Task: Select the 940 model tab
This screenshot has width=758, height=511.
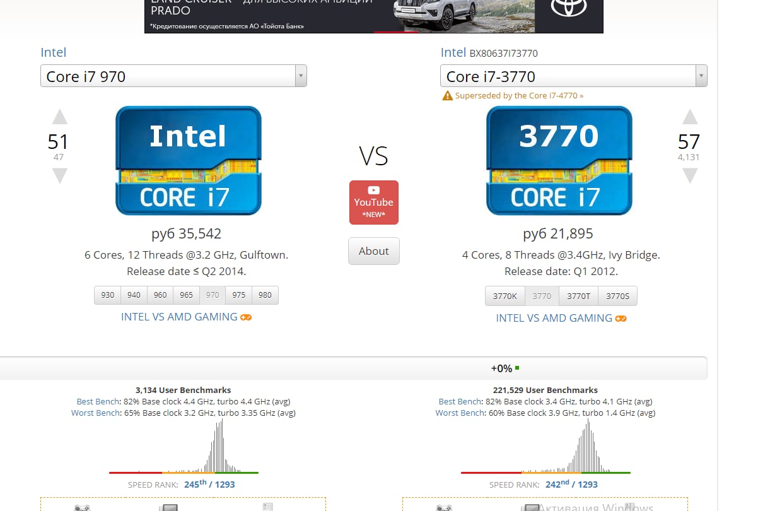Action: coord(134,295)
